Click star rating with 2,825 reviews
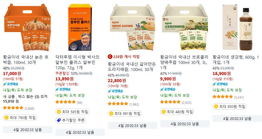The height and width of the screenshot is (139, 262). click(170, 102)
